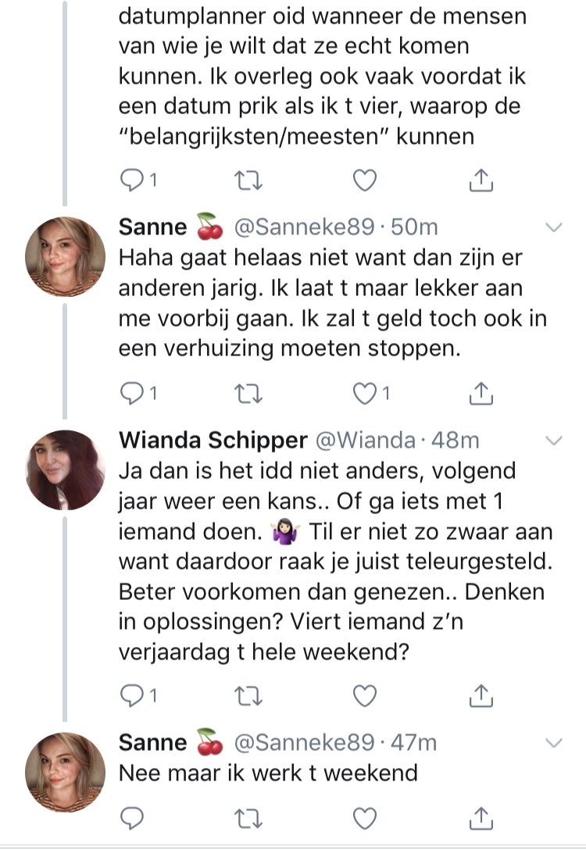Expand the menu chevron on Wianda's tweet
The width and height of the screenshot is (586, 850).
point(553,441)
